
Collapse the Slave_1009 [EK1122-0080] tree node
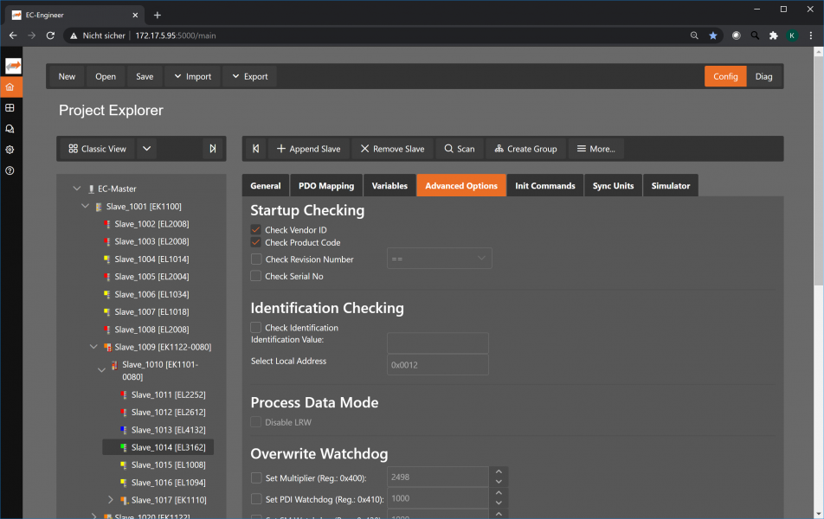click(93, 347)
